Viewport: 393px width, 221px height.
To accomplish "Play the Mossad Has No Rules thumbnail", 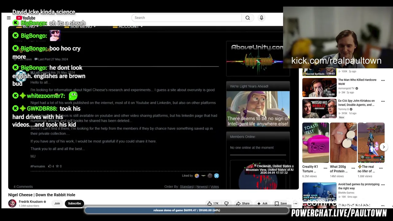I will pos(319,108).
